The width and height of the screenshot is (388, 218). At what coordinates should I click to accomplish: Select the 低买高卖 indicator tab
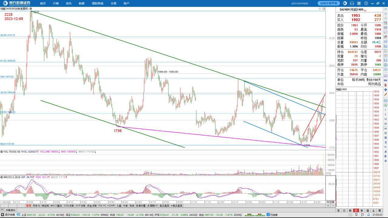click(164, 206)
